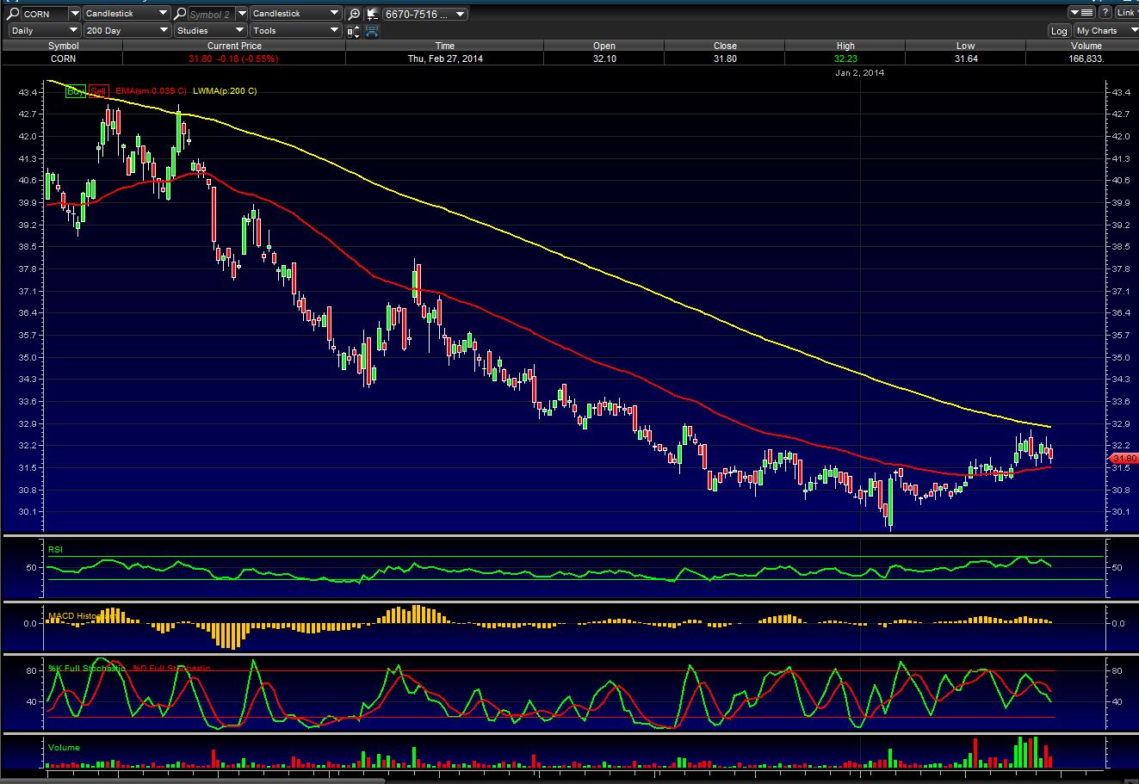Image resolution: width=1139 pixels, height=784 pixels.
Task: Click the green Buy button on chart
Action: click(76, 91)
